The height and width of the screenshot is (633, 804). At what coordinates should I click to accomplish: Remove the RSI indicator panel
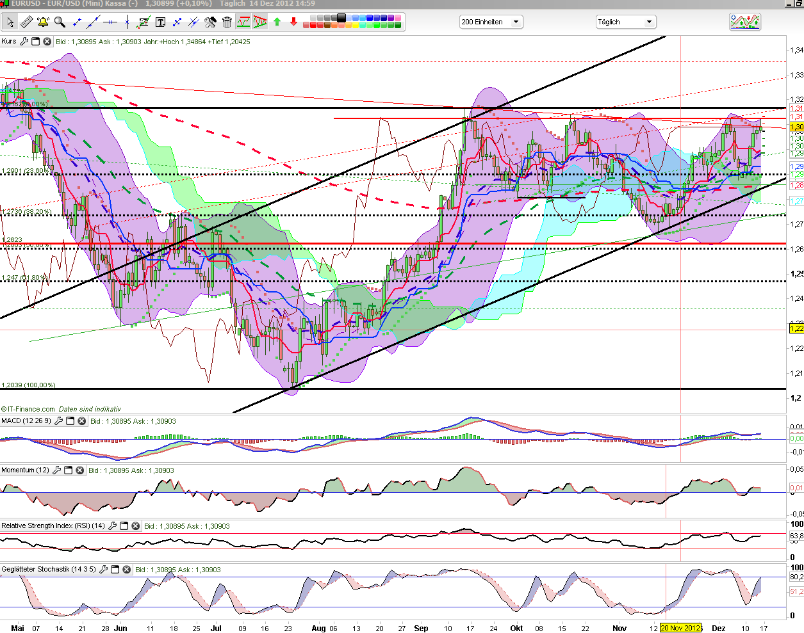tap(135, 526)
